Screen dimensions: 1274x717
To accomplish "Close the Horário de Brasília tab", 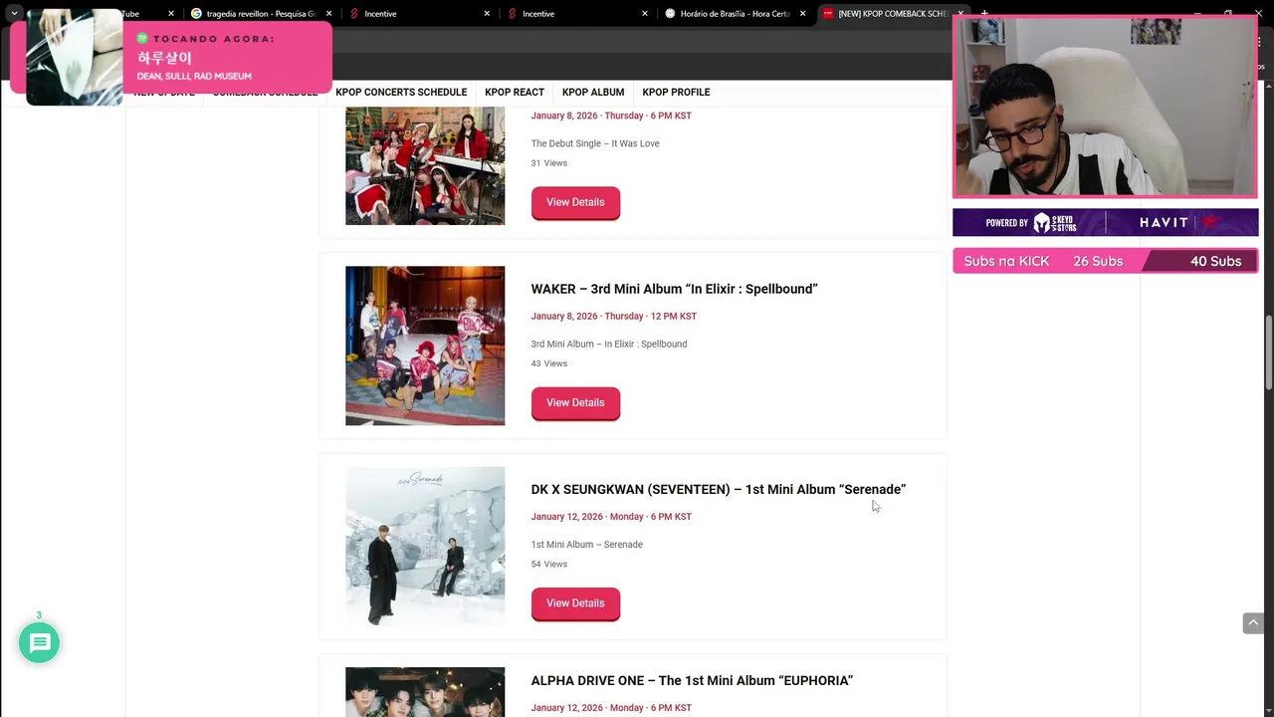I will coord(802,14).
